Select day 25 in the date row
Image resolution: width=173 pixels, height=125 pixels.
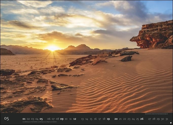coord(137,119)
